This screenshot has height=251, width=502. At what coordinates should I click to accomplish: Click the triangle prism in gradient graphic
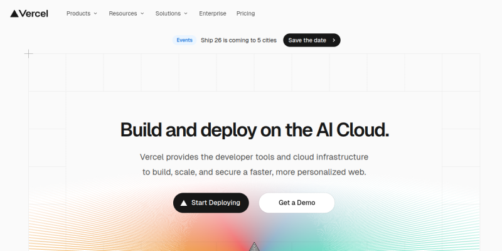coord(254,247)
